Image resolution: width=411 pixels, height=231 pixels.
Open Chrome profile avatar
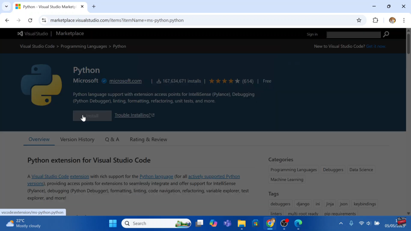tap(392, 20)
